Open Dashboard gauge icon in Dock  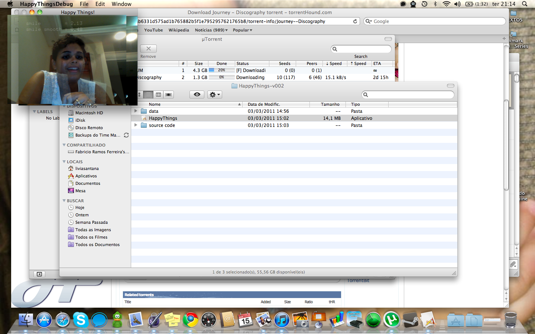pyautogui.click(x=208, y=320)
